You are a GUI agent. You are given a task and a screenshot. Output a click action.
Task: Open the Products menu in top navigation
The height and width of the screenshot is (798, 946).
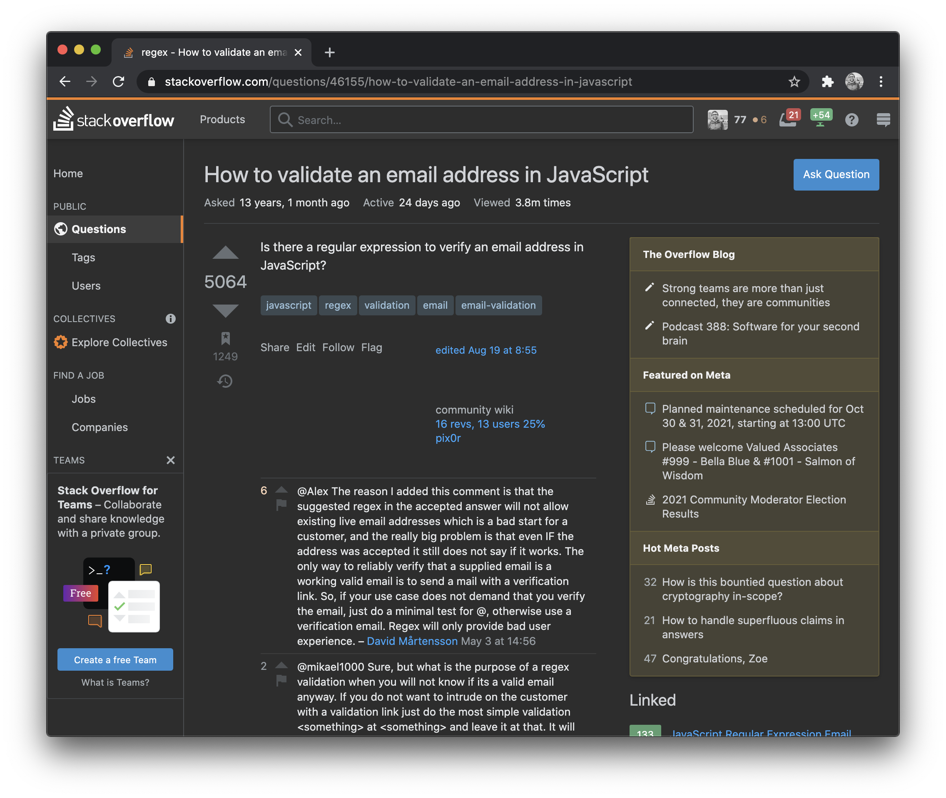(223, 119)
